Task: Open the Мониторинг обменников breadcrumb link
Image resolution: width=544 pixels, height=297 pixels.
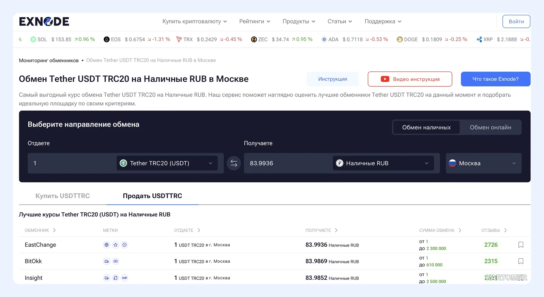Action: click(49, 61)
